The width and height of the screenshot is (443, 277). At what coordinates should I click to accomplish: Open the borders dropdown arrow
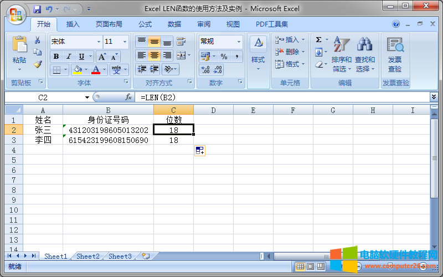coord(65,70)
